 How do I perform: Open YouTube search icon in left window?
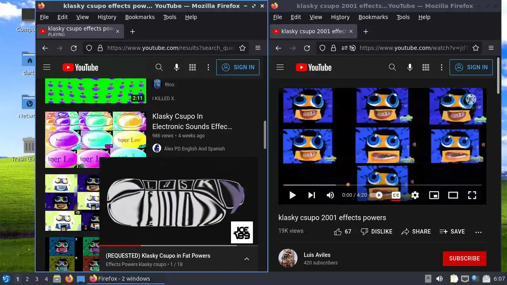tap(159, 67)
